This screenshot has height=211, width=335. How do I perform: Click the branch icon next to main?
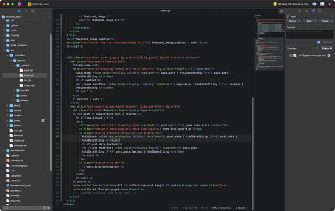pyautogui.click(x=288, y=16)
